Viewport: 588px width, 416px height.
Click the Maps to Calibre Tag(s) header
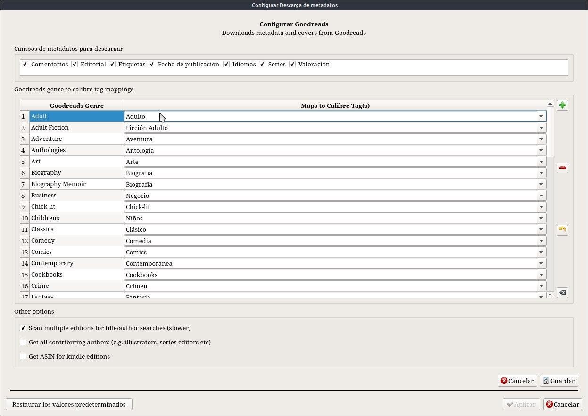point(335,106)
